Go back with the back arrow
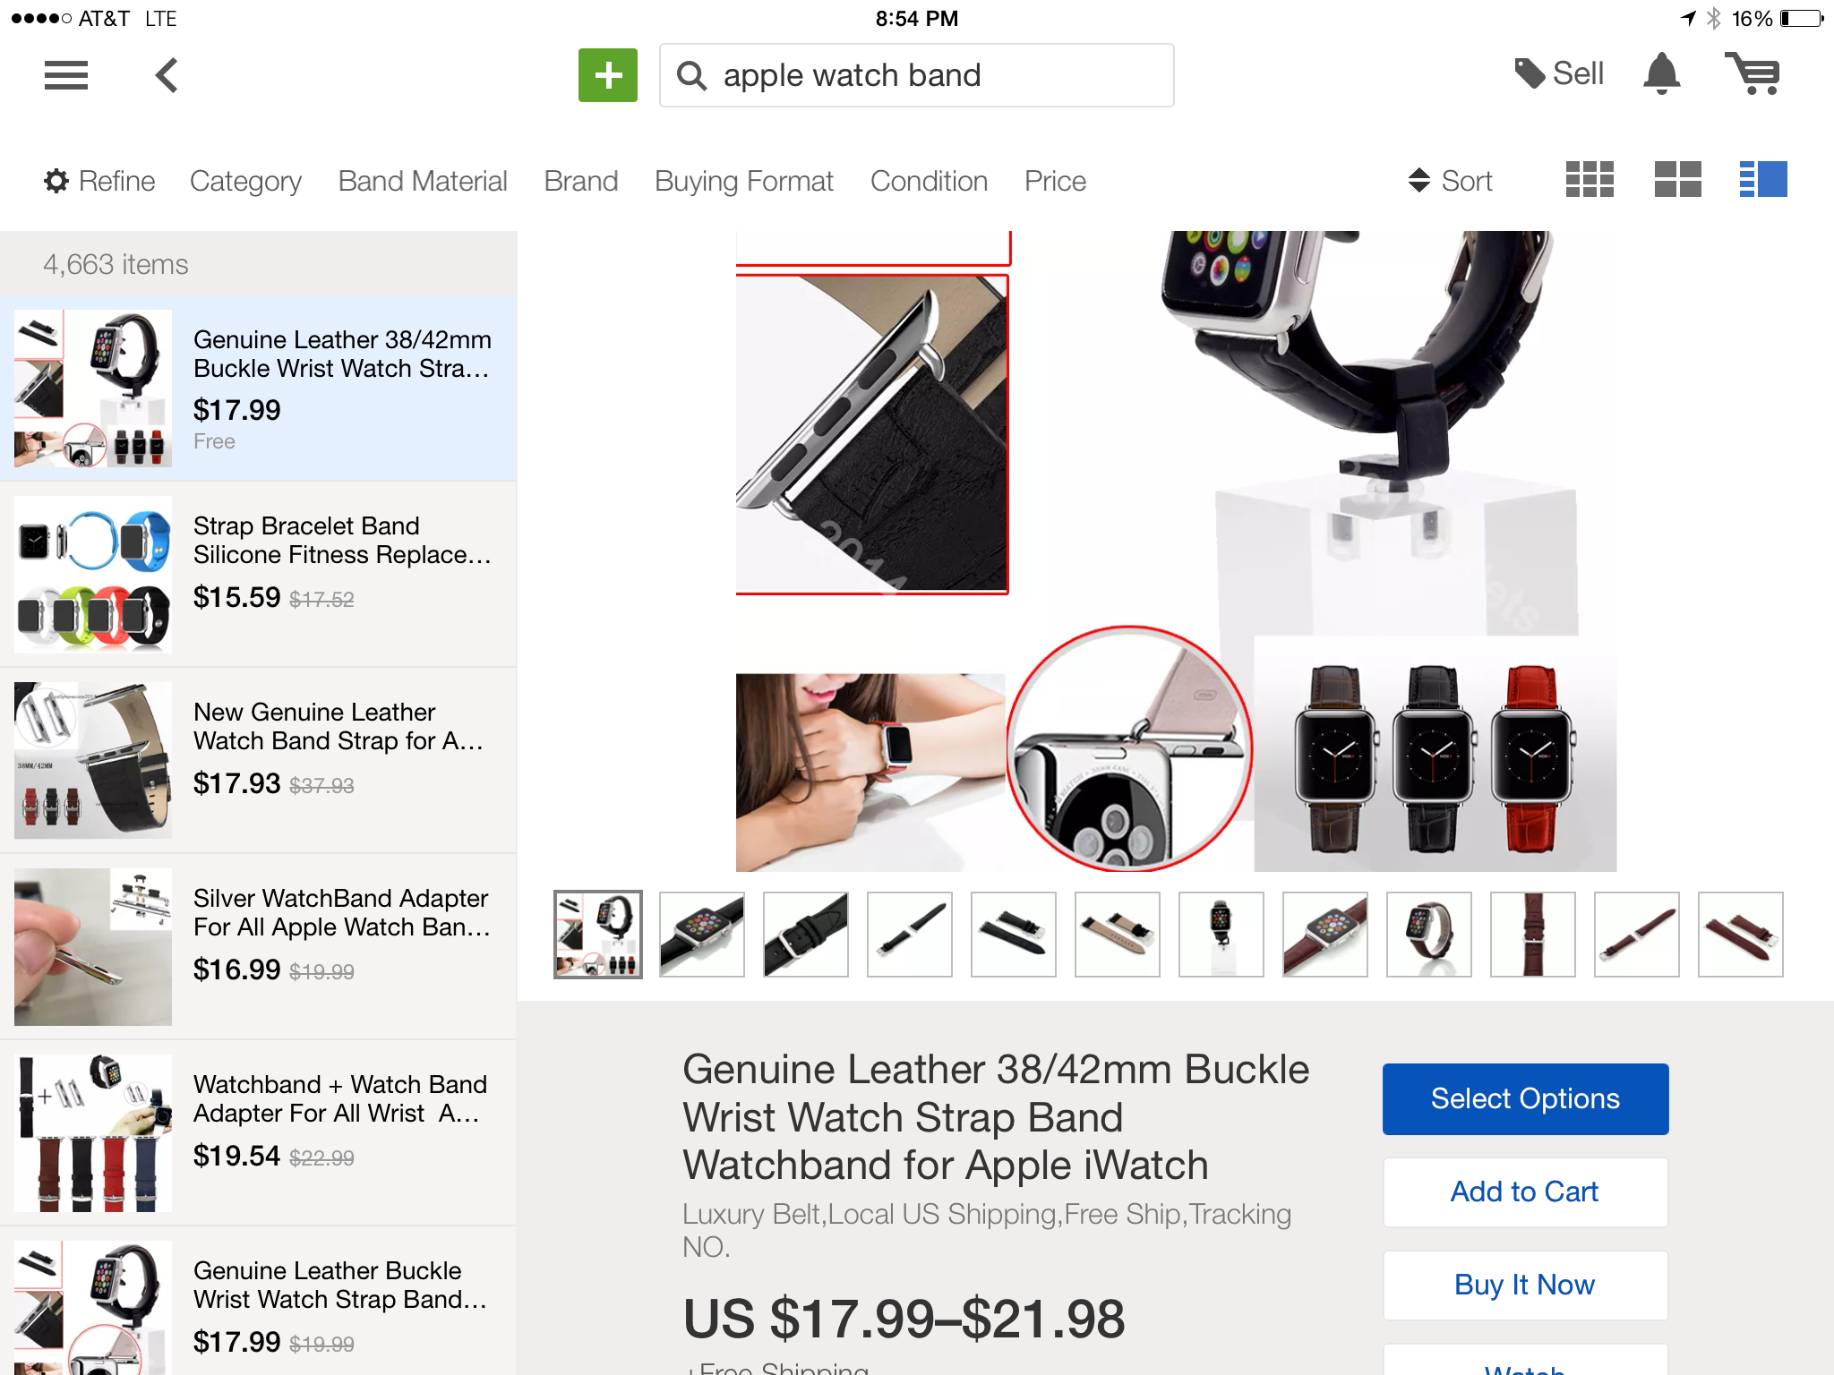1834x1375 pixels. point(167,75)
